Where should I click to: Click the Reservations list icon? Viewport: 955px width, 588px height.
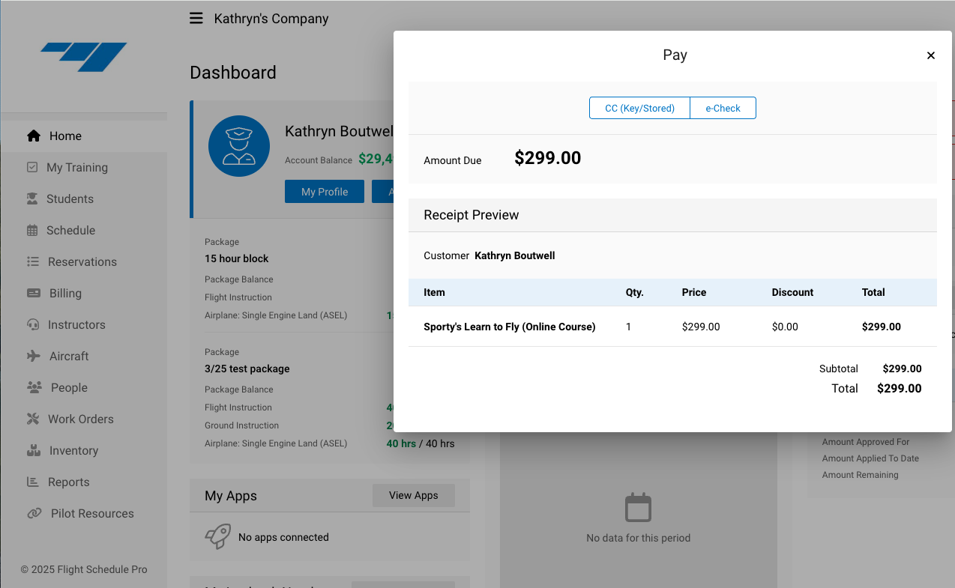33,261
